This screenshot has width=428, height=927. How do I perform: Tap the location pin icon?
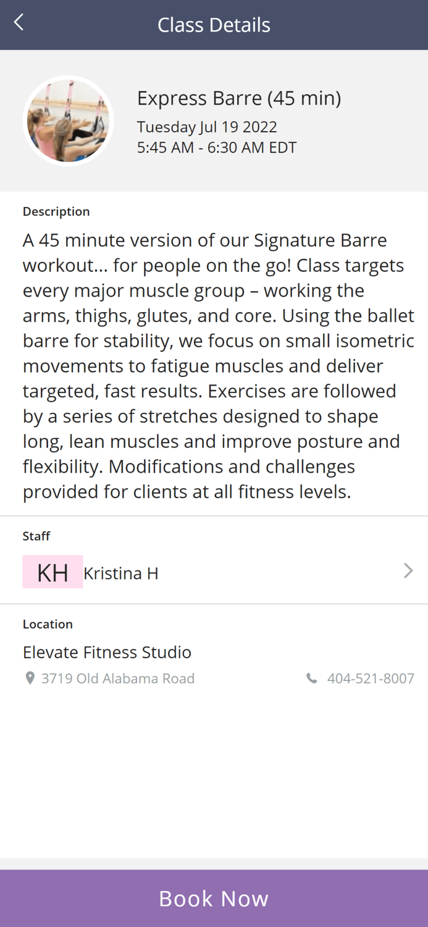click(29, 677)
